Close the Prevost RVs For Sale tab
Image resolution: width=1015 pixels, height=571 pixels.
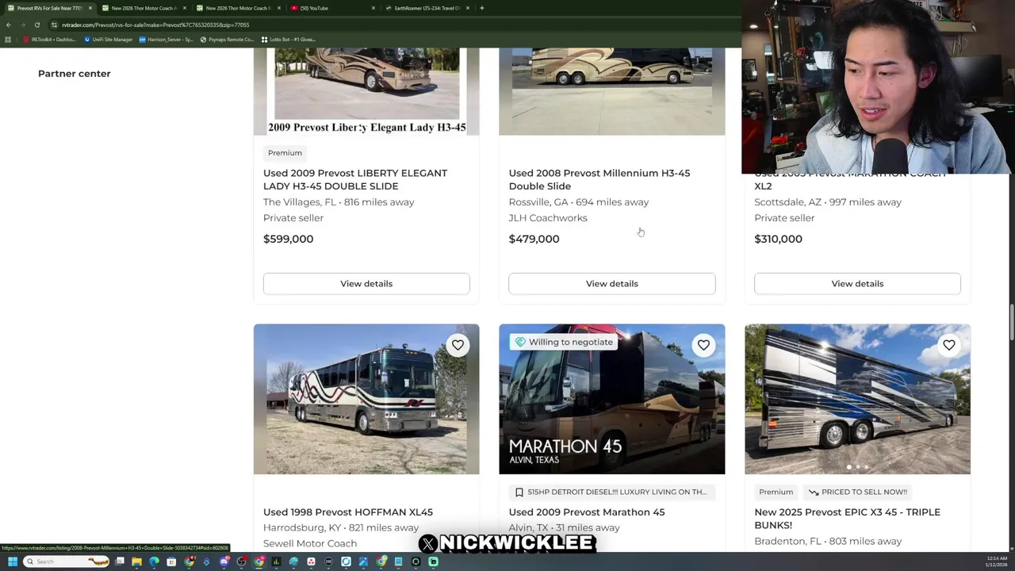point(90,8)
